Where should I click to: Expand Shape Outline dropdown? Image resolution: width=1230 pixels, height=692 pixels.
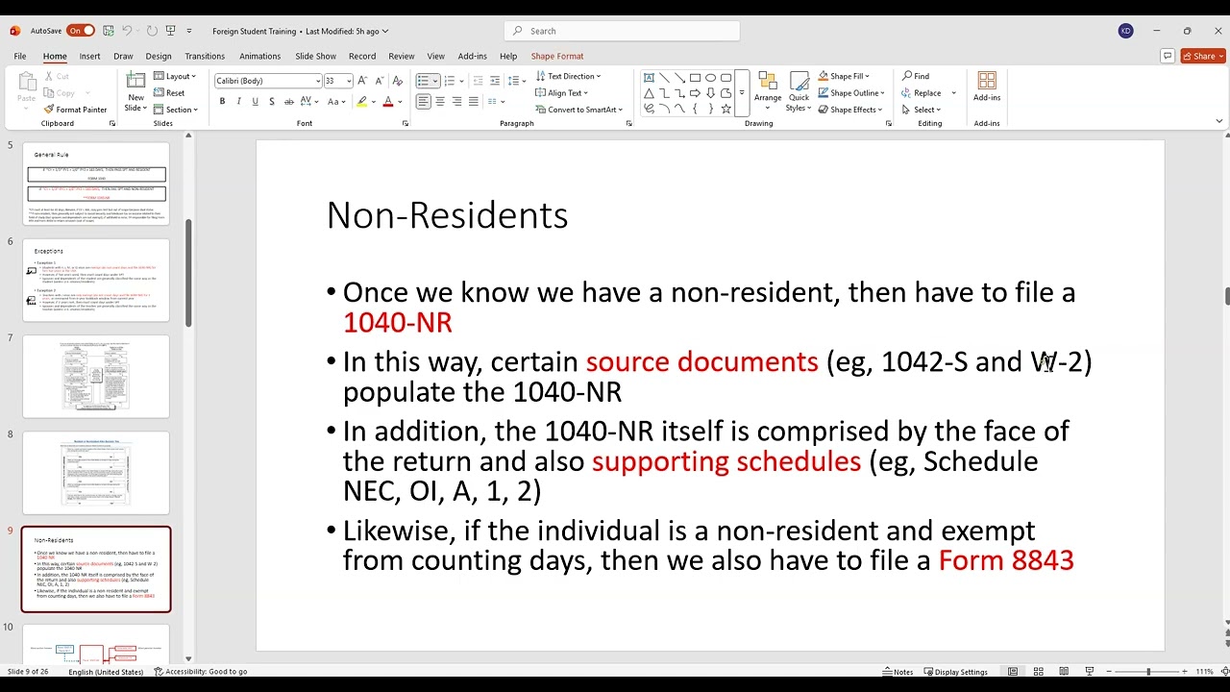click(850, 93)
